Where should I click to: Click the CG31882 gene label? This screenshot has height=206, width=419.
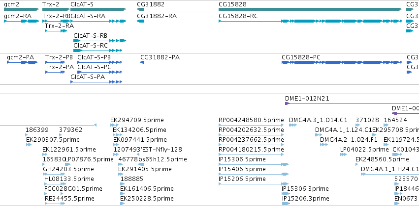(151, 4)
